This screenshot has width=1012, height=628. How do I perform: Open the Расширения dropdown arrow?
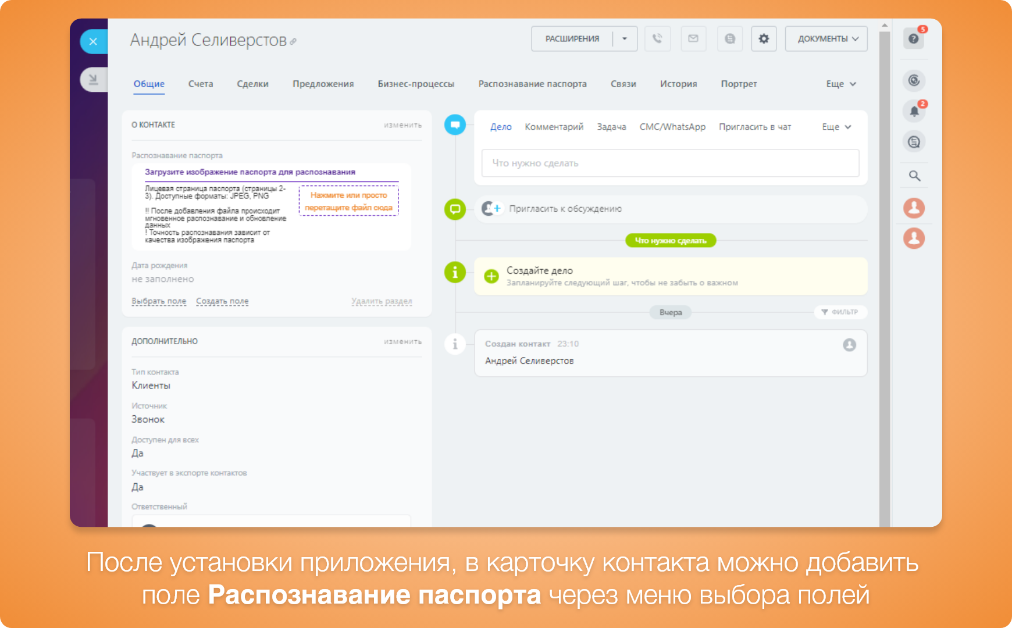[x=625, y=38]
